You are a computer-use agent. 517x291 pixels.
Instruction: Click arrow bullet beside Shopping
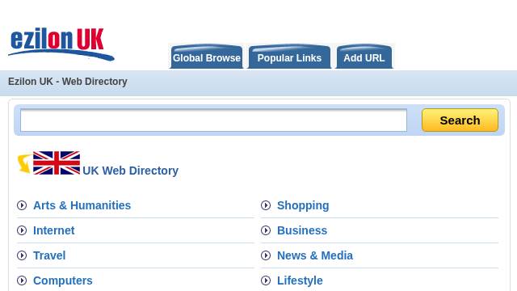click(266, 205)
